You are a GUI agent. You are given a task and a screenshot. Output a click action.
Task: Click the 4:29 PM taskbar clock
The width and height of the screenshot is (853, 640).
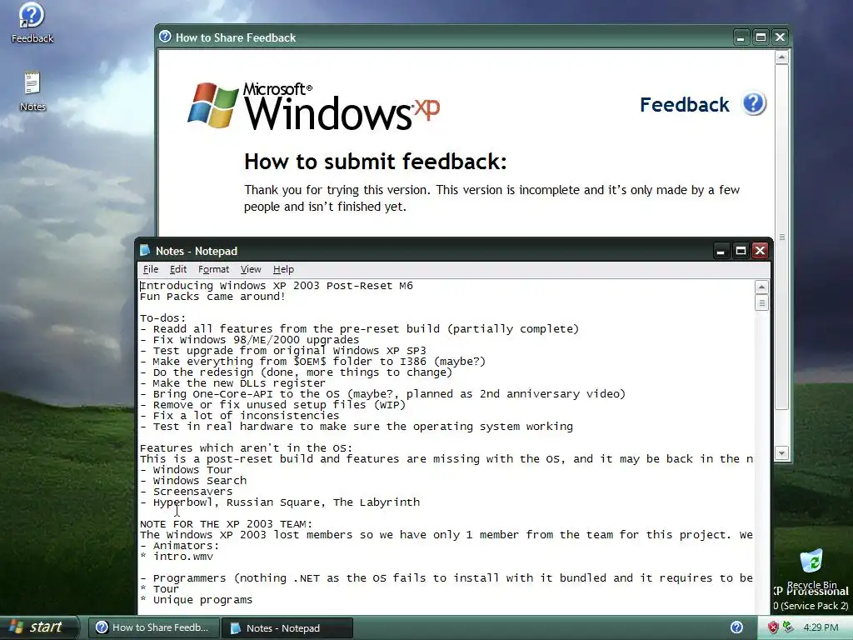pos(821,627)
